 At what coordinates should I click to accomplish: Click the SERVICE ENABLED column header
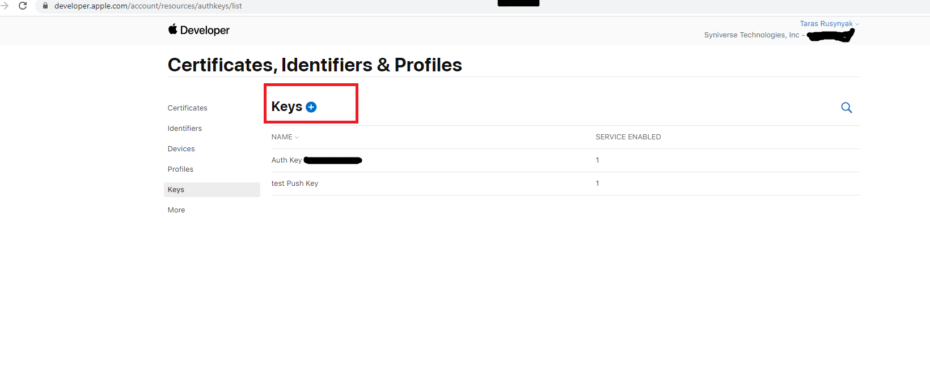coord(628,137)
